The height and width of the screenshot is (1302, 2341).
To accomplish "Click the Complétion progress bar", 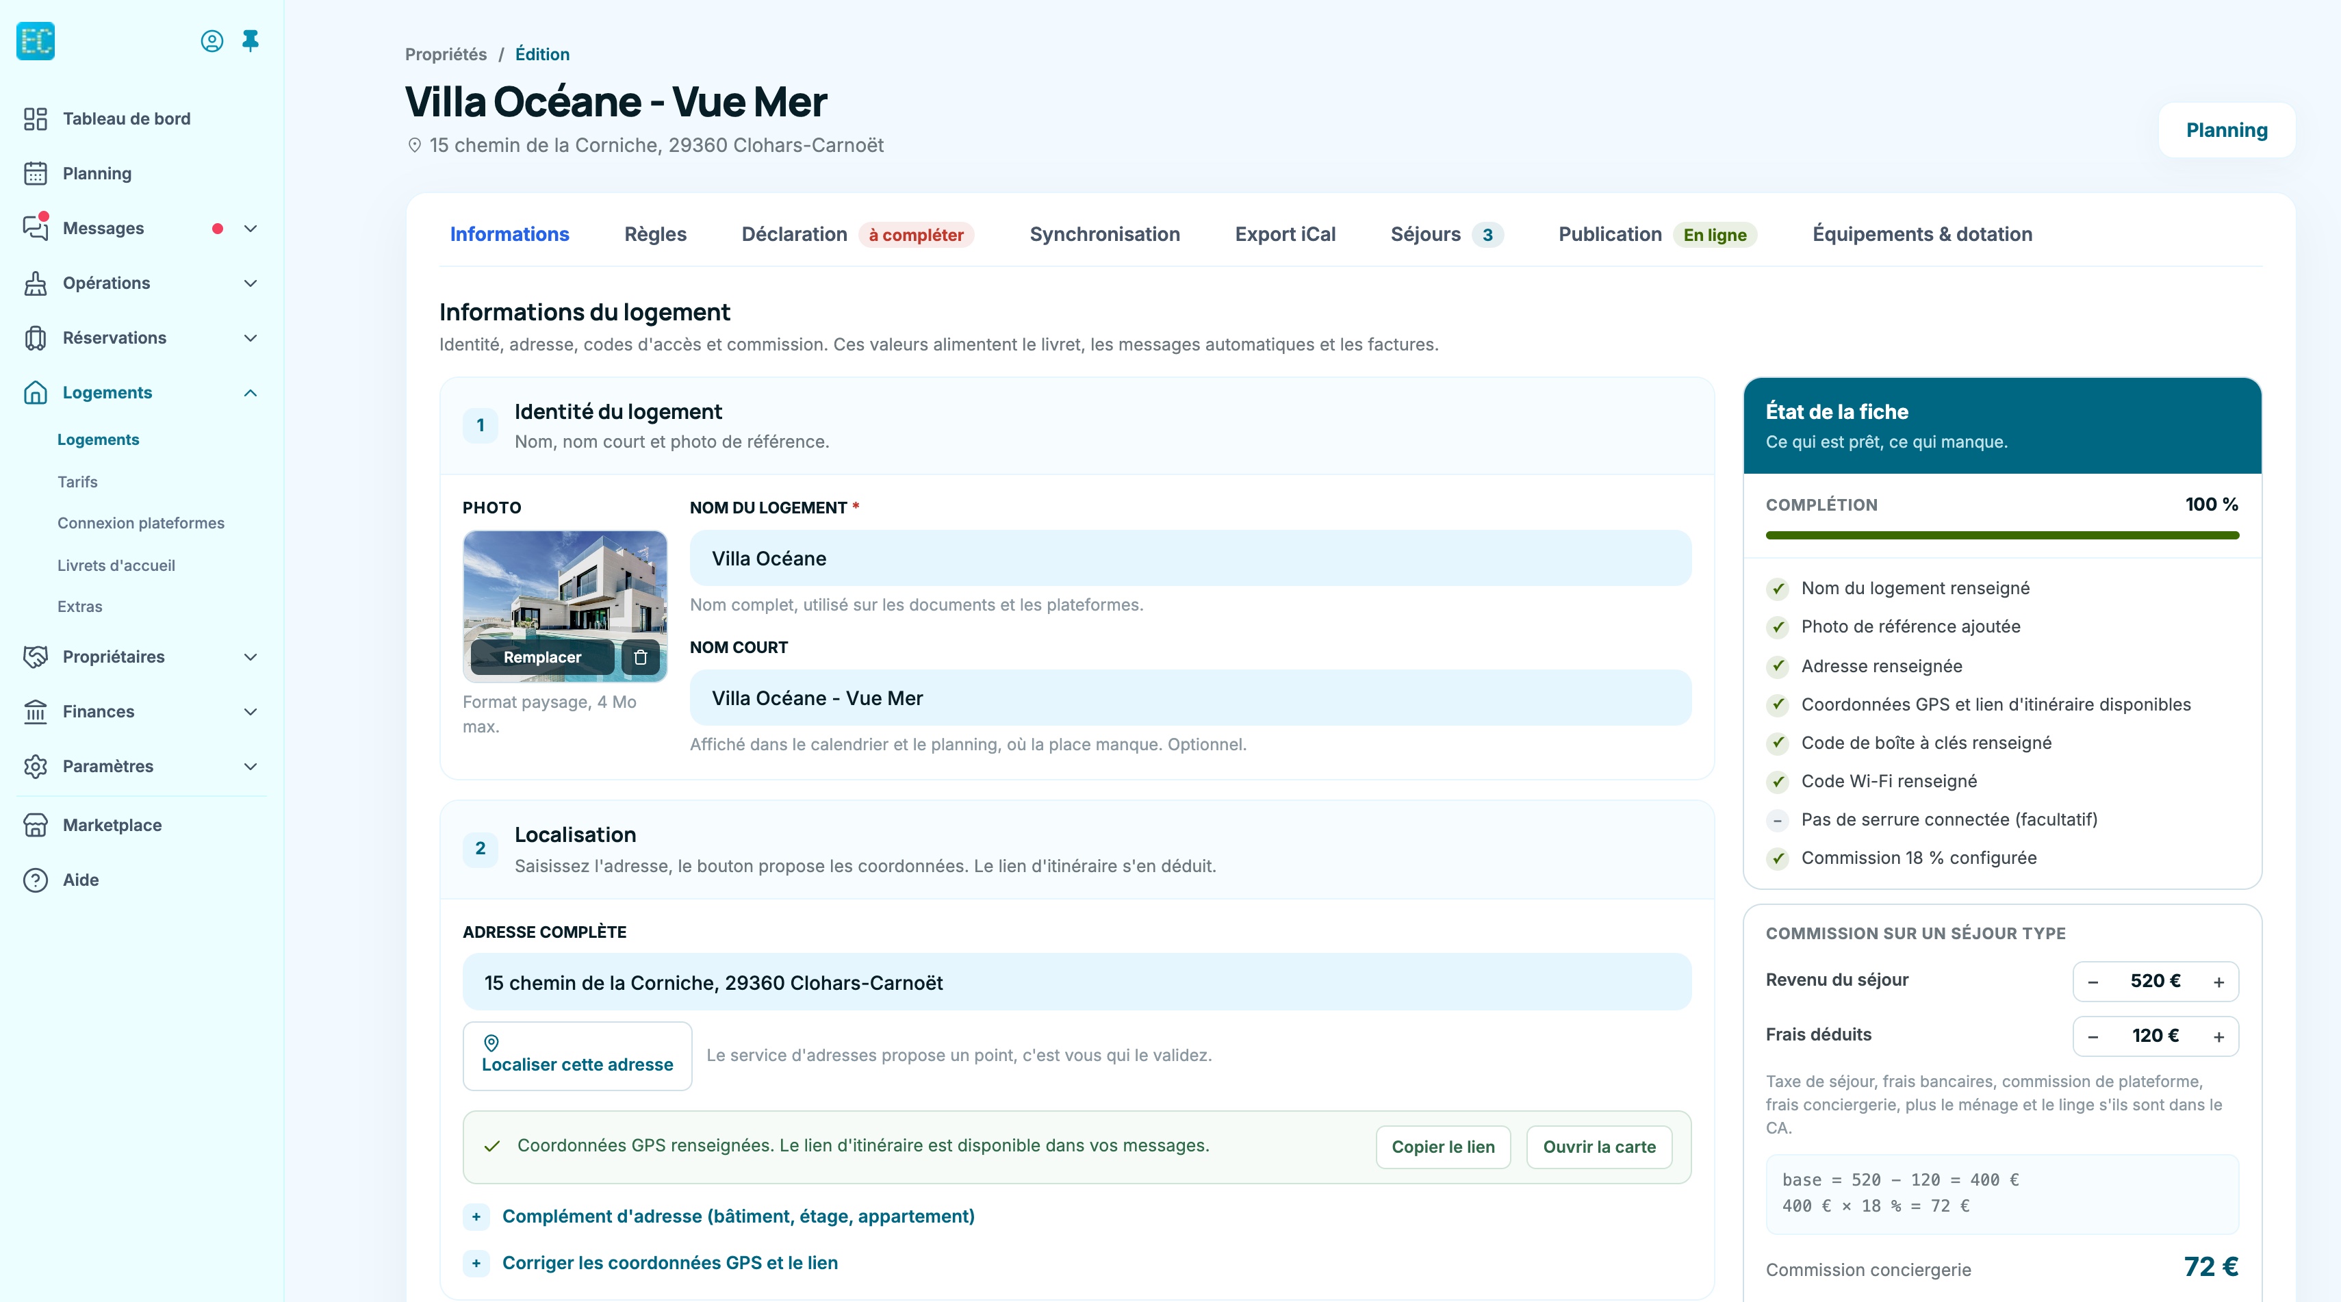I will 2002,535.
